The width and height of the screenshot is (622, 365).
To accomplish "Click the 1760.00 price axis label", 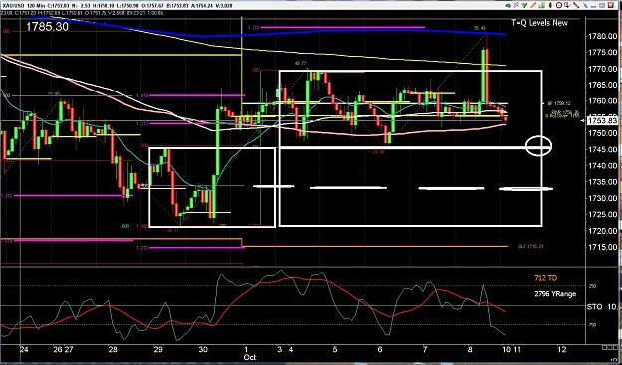I will [x=603, y=101].
